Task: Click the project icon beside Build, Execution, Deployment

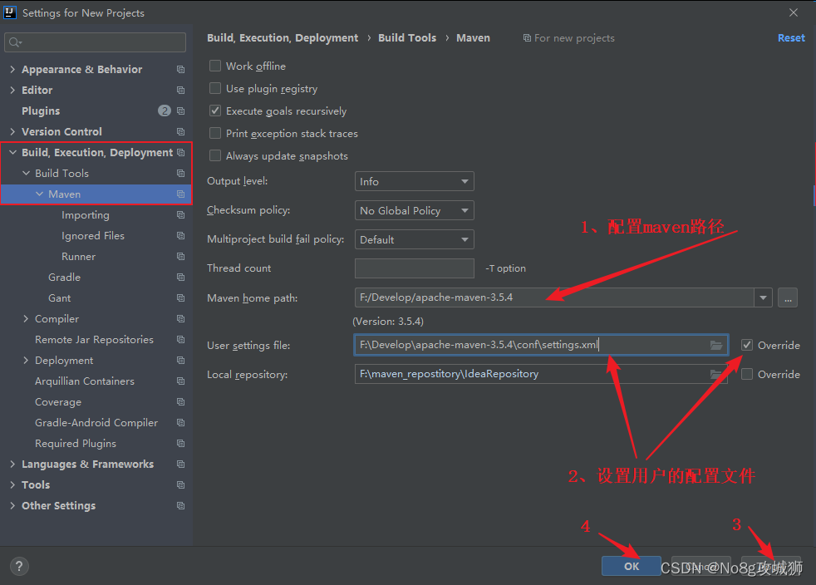Action: coord(180,153)
